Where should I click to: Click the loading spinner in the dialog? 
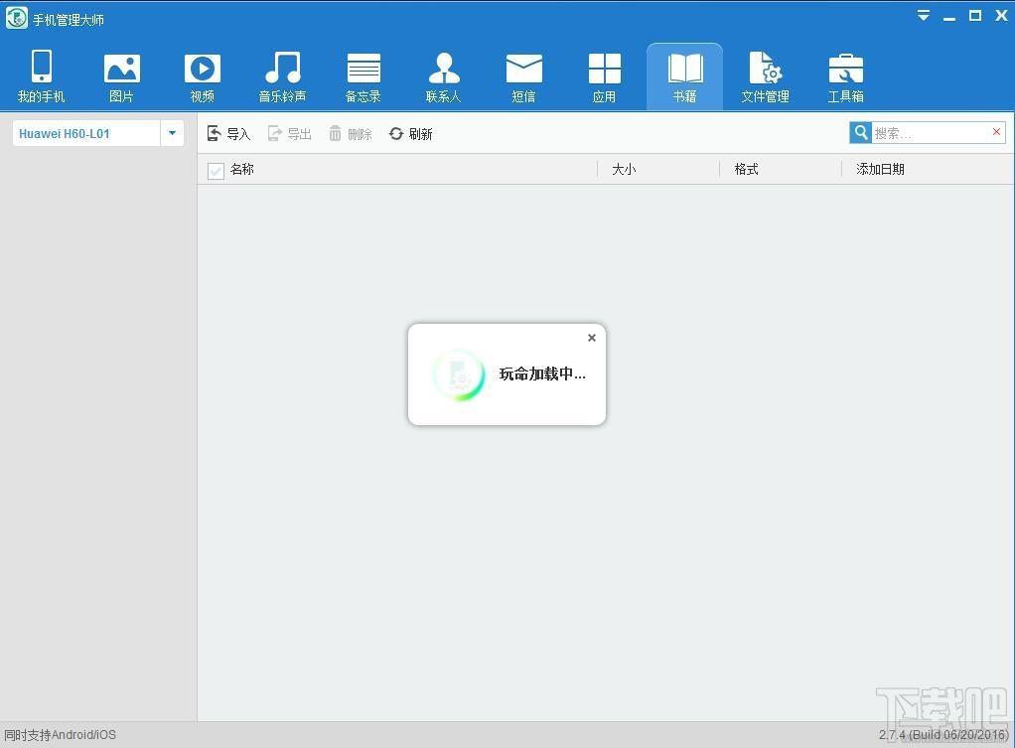pos(459,374)
